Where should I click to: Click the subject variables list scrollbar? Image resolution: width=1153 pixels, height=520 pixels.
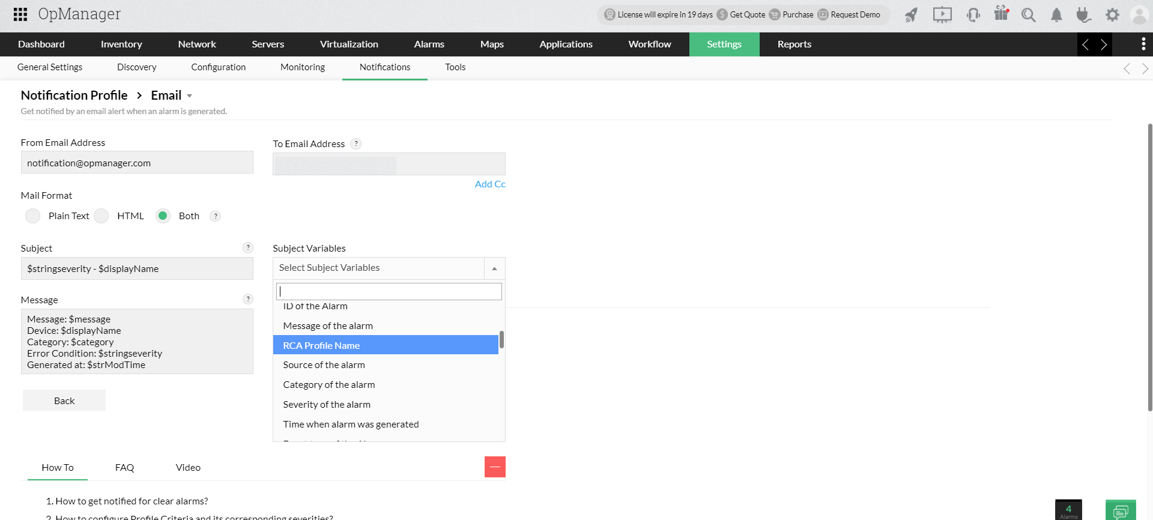[501, 339]
